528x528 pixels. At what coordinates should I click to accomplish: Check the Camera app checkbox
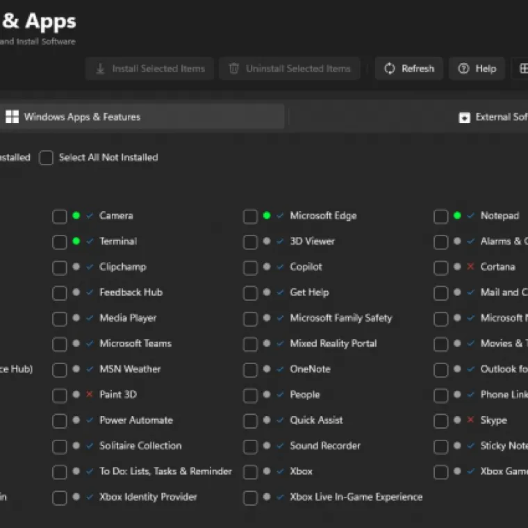coord(60,217)
